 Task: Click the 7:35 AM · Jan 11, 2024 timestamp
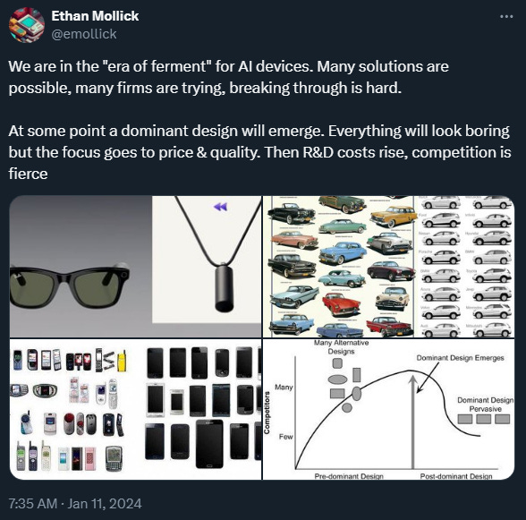click(x=75, y=504)
